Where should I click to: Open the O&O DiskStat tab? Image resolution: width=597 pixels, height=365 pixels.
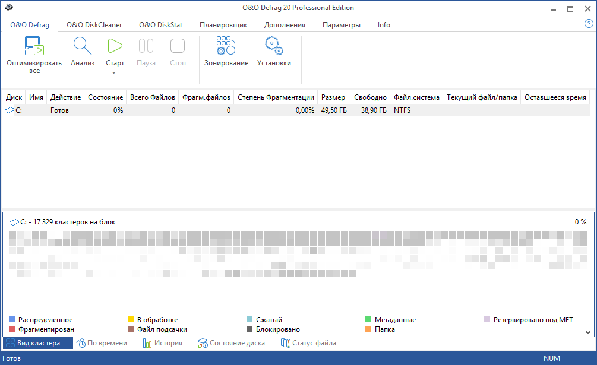160,25
